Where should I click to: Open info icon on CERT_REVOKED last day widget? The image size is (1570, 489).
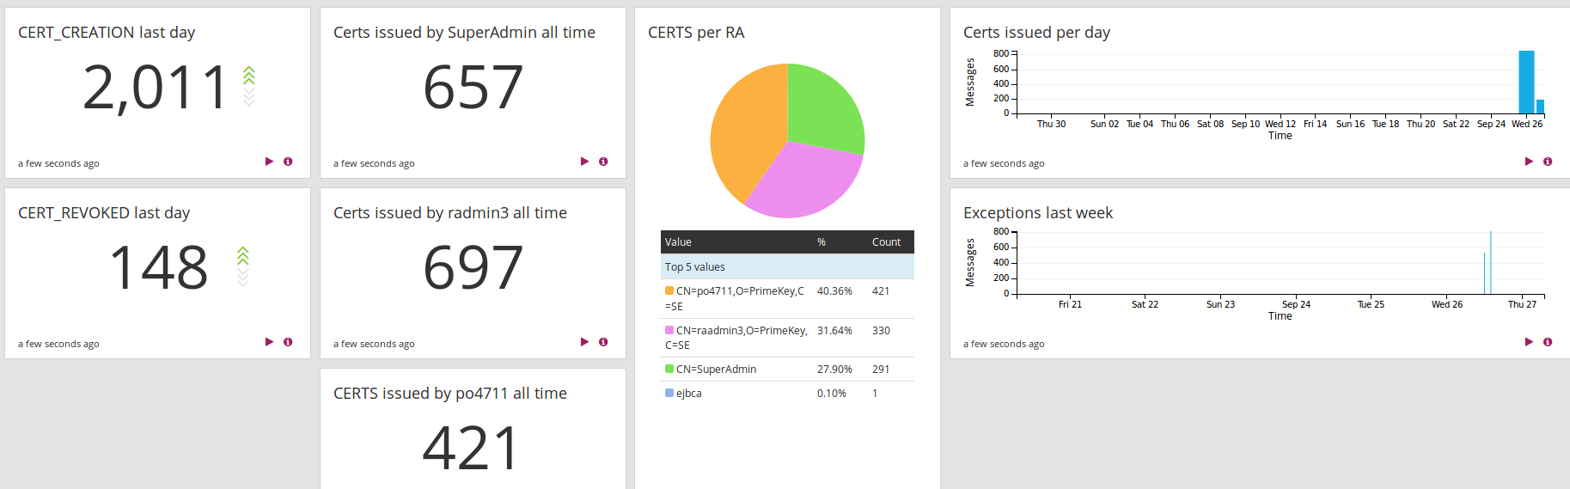tap(288, 342)
